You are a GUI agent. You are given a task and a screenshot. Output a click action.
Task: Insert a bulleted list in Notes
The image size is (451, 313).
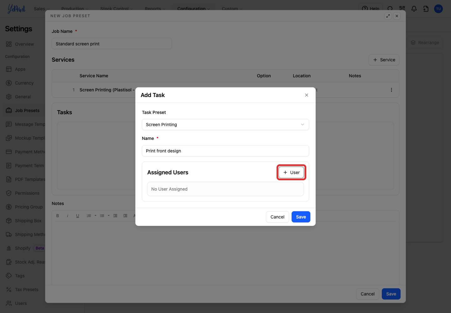[x=102, y=216]
